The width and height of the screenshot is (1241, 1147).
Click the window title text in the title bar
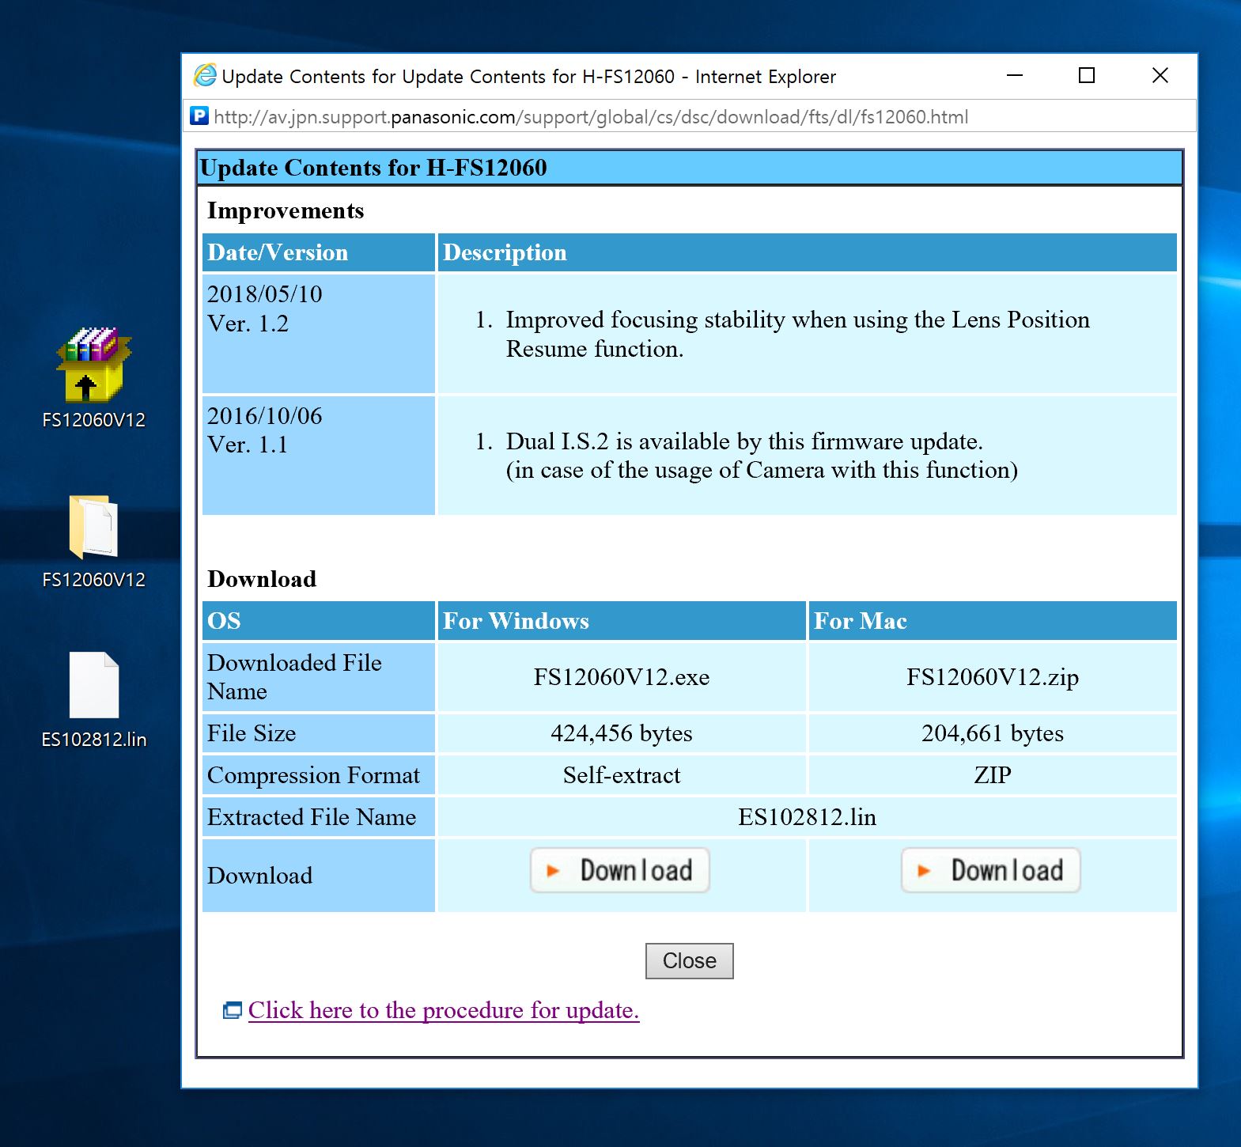pos(528,77)
